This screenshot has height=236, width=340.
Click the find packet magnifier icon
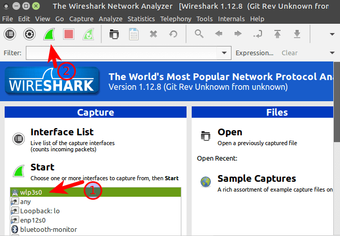point(199,35)
